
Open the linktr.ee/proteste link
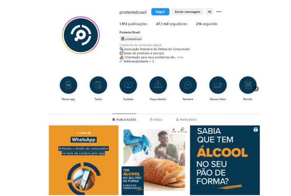click(136, 61)
